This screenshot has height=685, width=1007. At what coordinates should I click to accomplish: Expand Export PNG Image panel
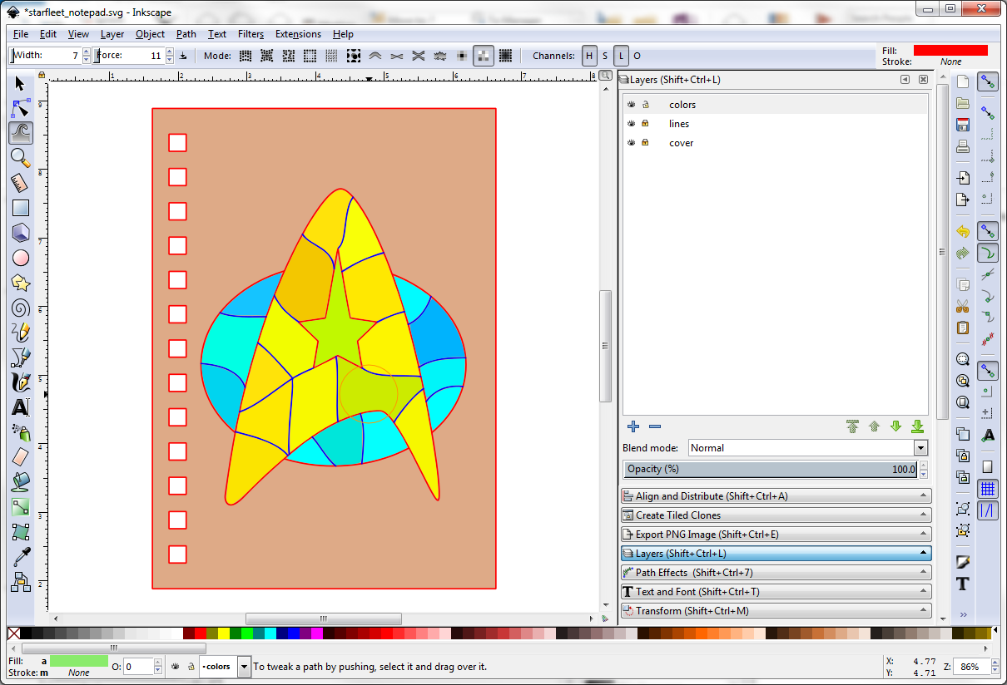tap(776, 535)
